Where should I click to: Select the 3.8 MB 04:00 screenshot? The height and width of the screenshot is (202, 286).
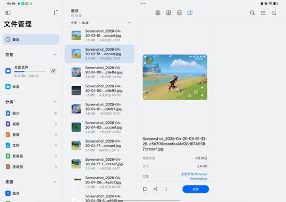click(x=100, y=72)
